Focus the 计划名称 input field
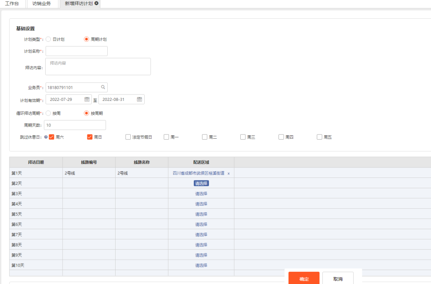The width and height of the screenshot is (431, 284). 76,51
